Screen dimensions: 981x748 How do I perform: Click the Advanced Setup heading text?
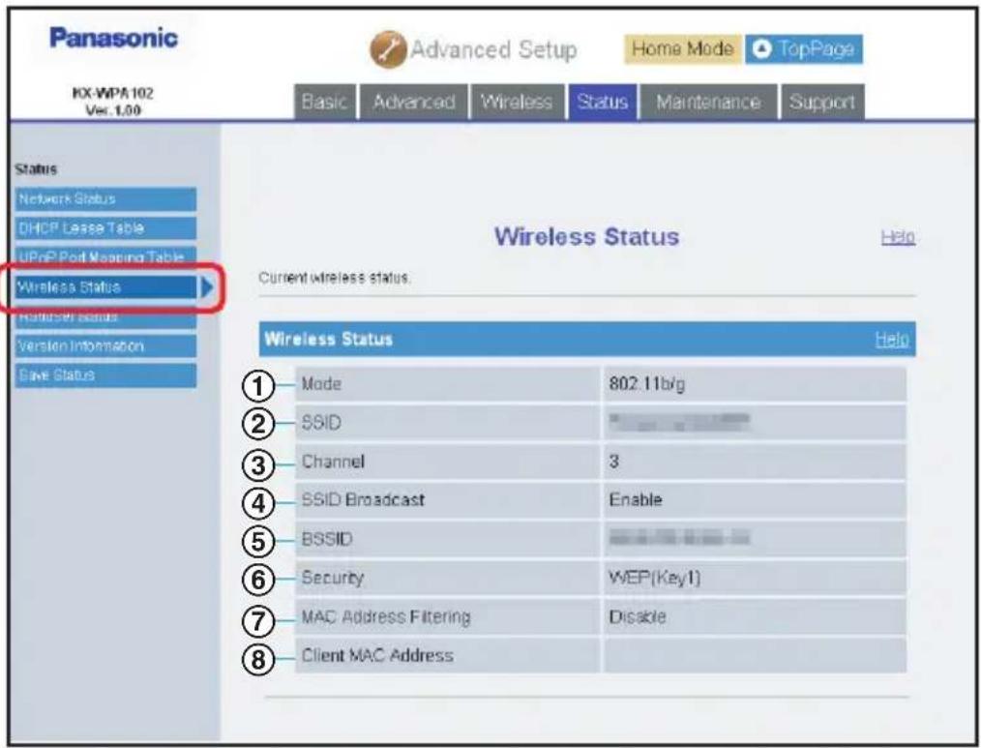point(493,49)
